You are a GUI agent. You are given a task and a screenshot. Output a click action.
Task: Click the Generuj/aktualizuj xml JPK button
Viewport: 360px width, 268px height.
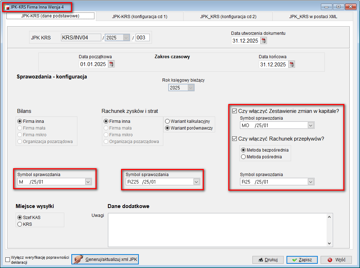click(105, 259)
